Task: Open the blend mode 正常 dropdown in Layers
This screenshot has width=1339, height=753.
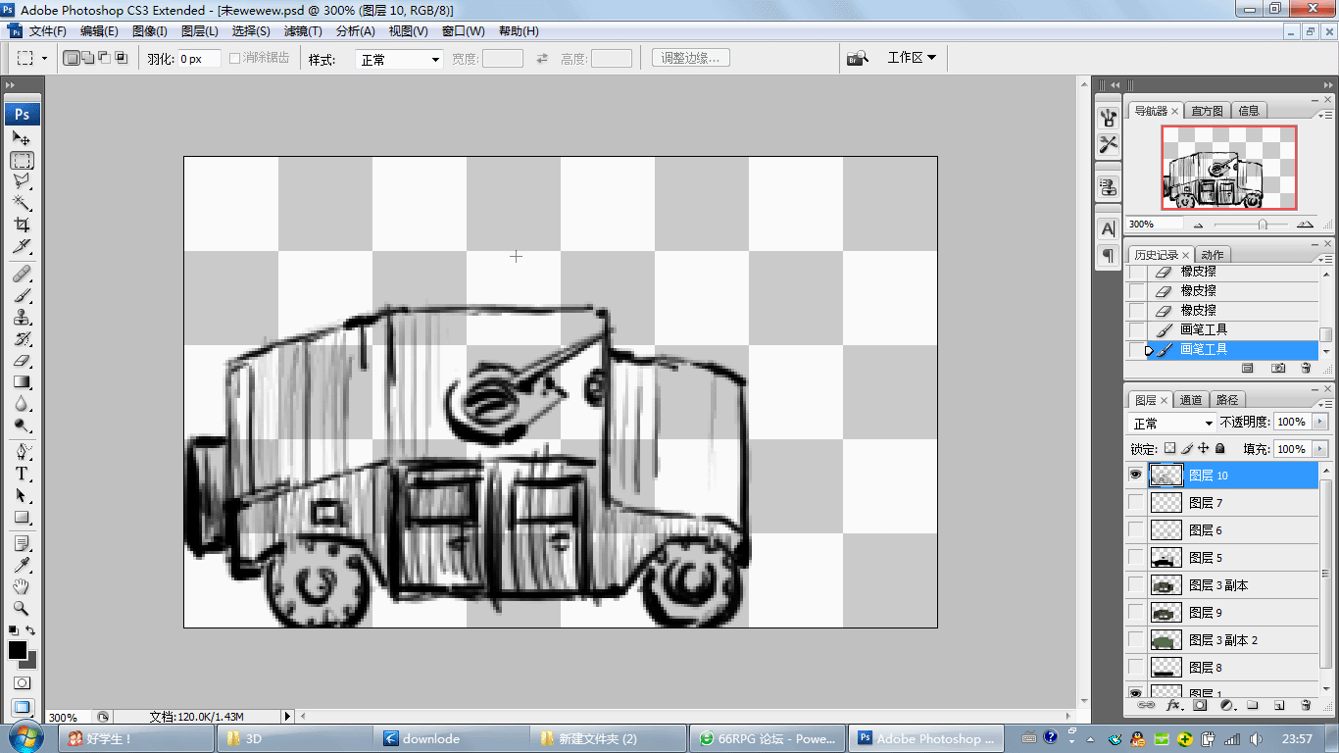Action: point(1173,423)
